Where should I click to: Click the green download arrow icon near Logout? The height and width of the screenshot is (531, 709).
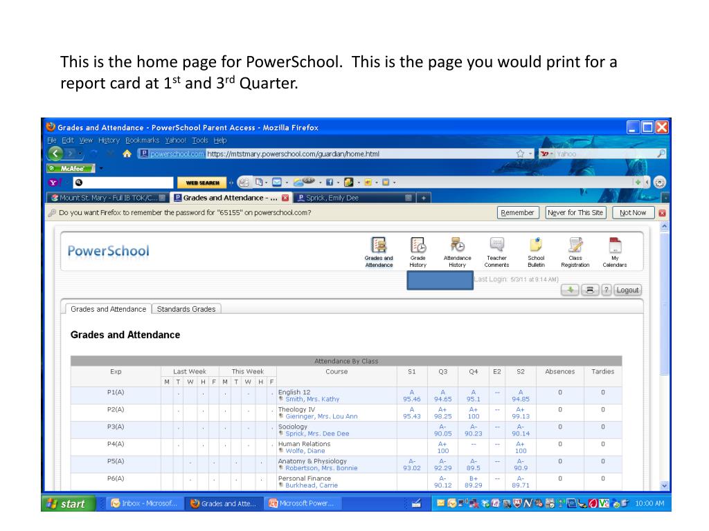pyautogui.click(x=571, y=290)
